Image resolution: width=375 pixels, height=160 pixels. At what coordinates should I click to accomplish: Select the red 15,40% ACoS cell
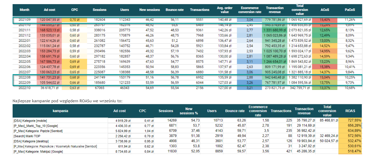coord(324,19)
